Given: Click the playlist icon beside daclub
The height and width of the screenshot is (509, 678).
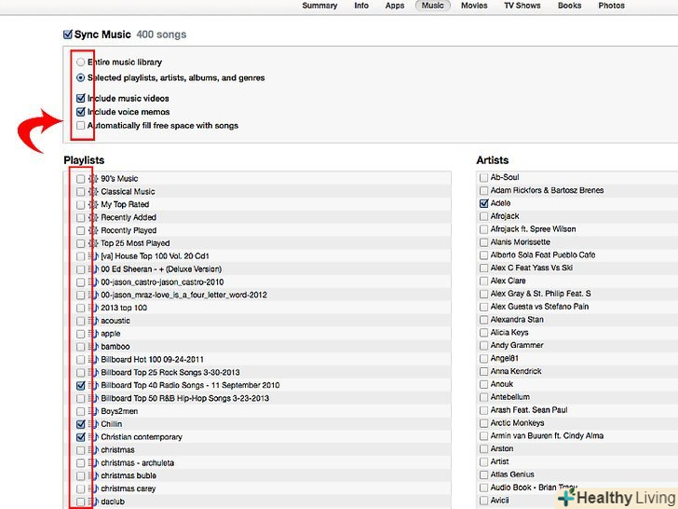Looking at the screenshot, I should (x=93, y=502).
